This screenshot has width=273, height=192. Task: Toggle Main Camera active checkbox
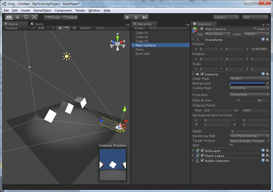[202, 29]
